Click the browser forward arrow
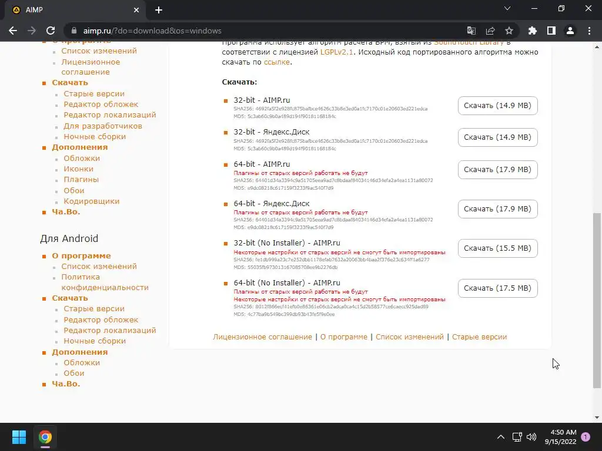The image size is (602, 451). [x=32, y=31]
